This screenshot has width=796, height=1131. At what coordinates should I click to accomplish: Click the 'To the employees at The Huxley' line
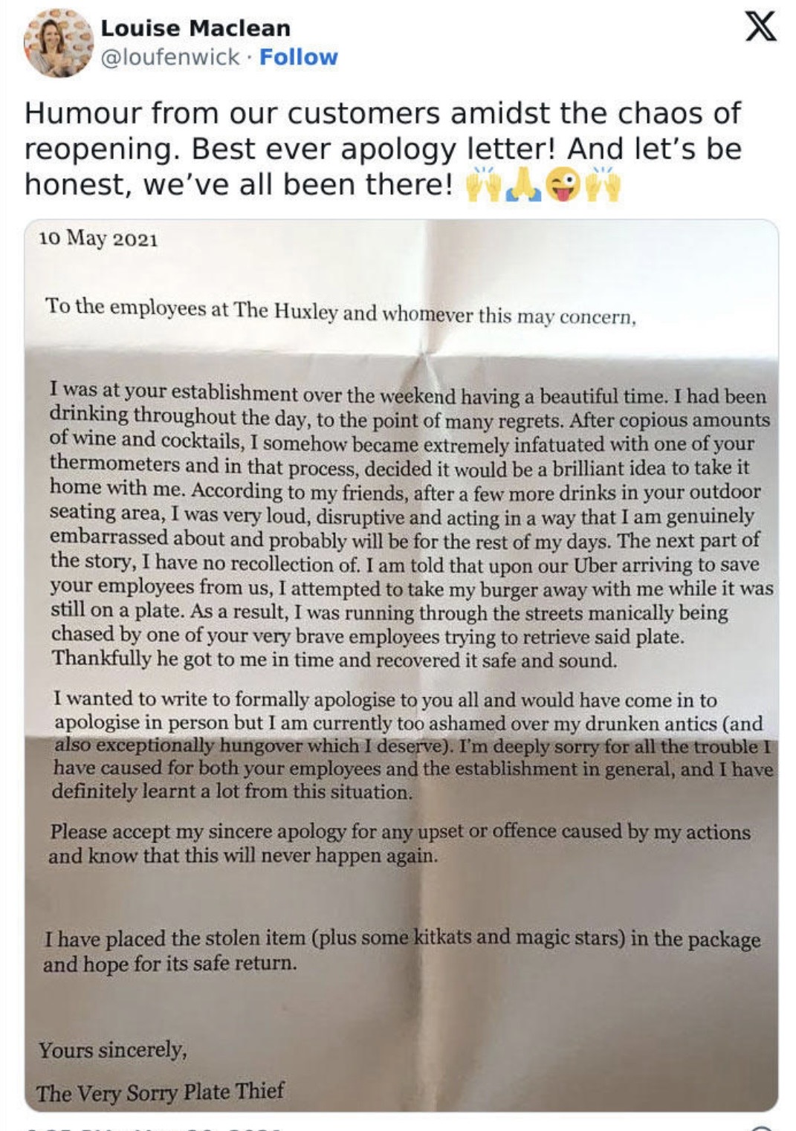[x=340, y=311]
